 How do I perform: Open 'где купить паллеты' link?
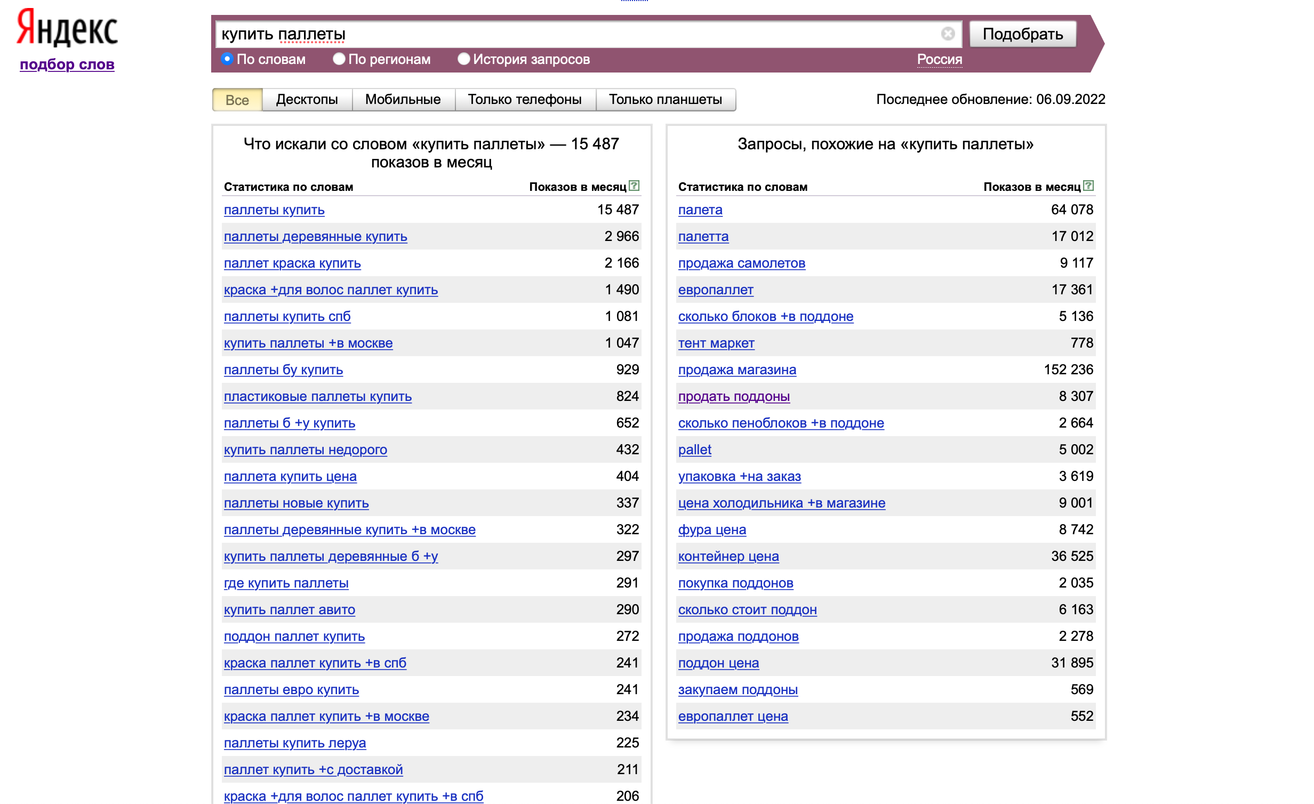[x=286, y=583]
